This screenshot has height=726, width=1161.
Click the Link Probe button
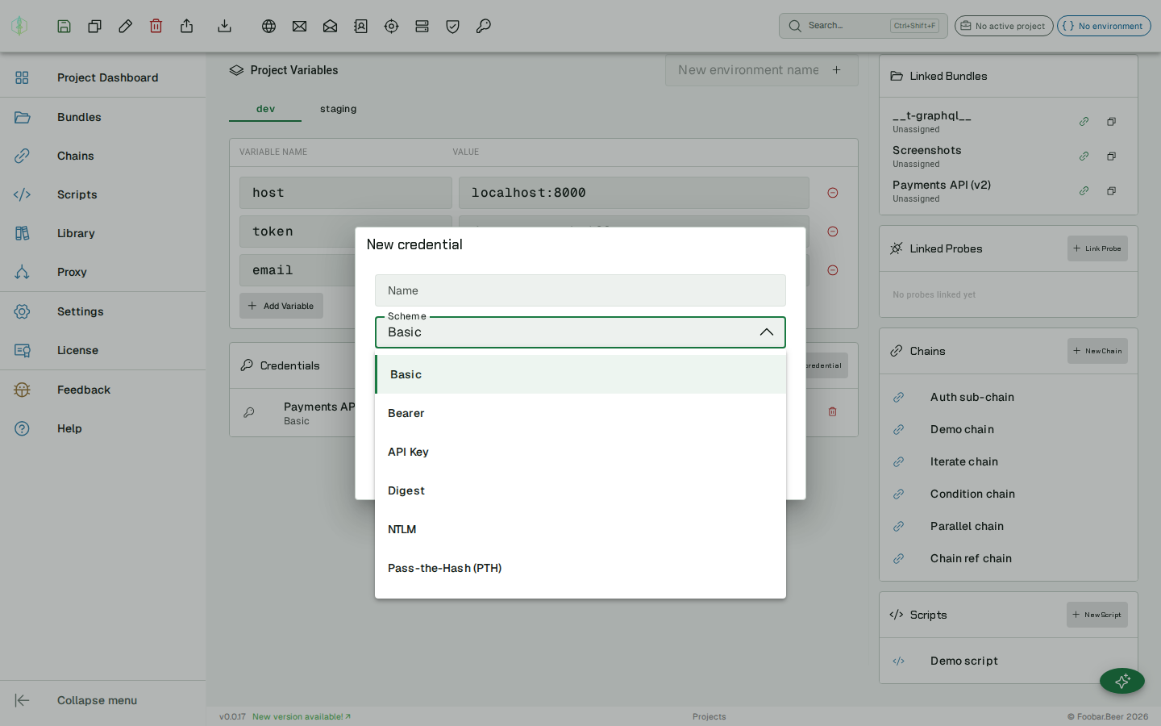(1097, 248)
